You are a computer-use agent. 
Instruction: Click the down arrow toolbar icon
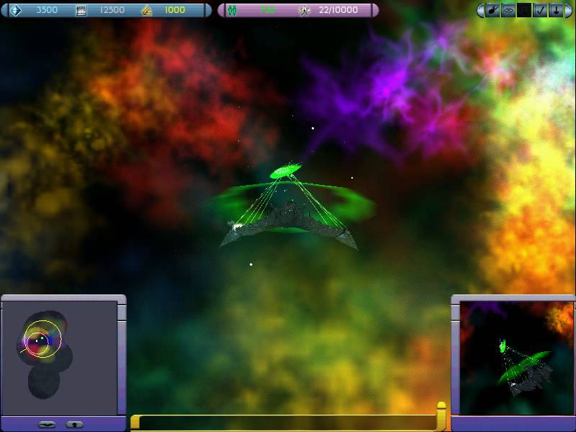pyautogui.click(x=556, y=10)
